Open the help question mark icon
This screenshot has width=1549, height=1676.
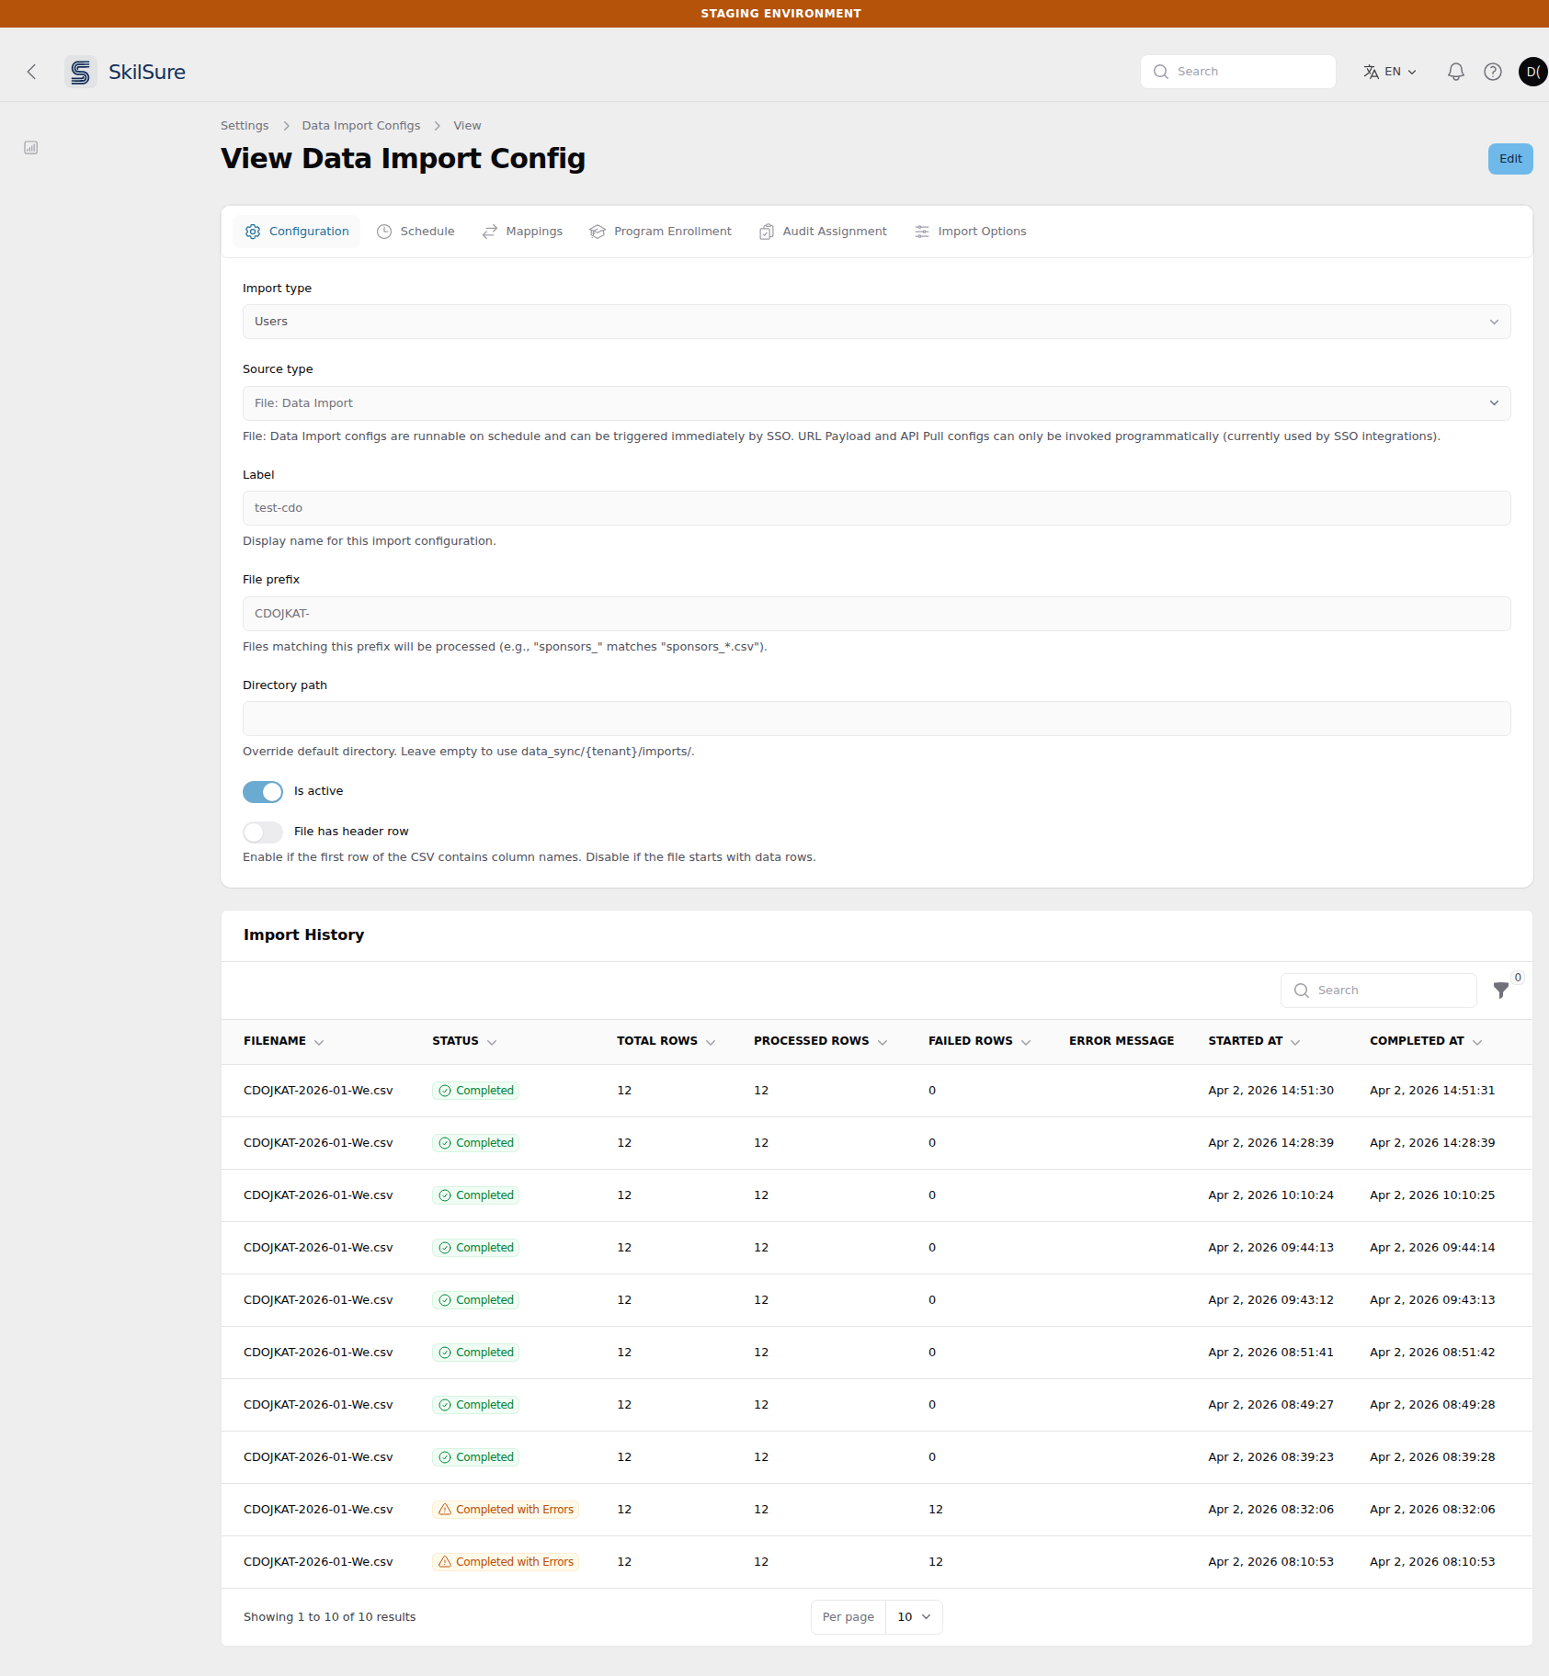(1493, 72)
